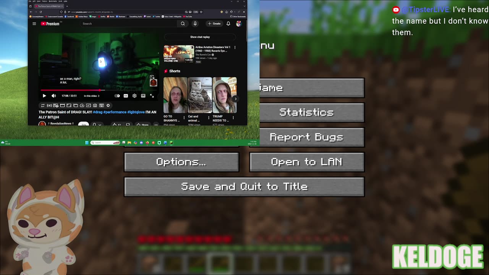Click the #drag hashtag link

pyautogui.click(x=98, y=112)
